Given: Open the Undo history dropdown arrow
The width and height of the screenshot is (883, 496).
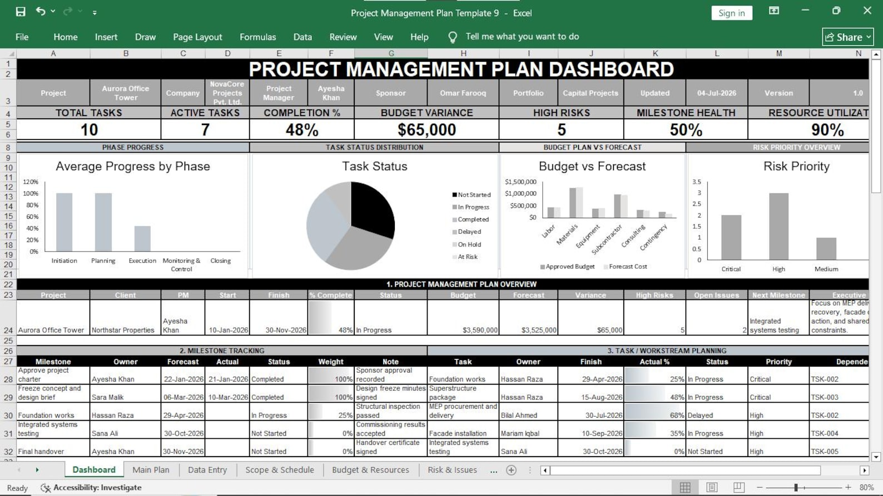Looking at the screenshot, I should coord(53,12).
